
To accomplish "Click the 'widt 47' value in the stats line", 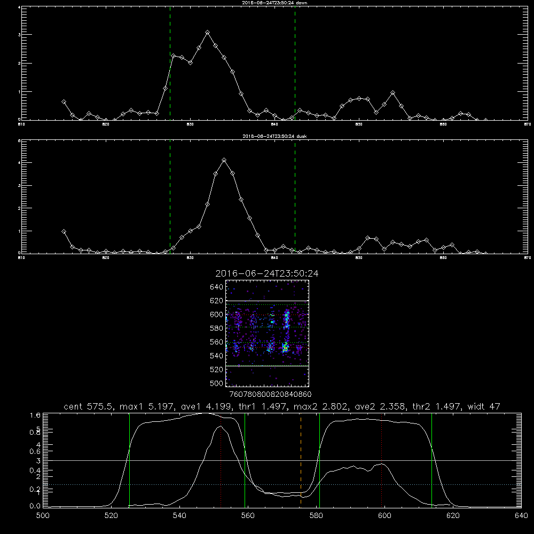I will 484,406.
